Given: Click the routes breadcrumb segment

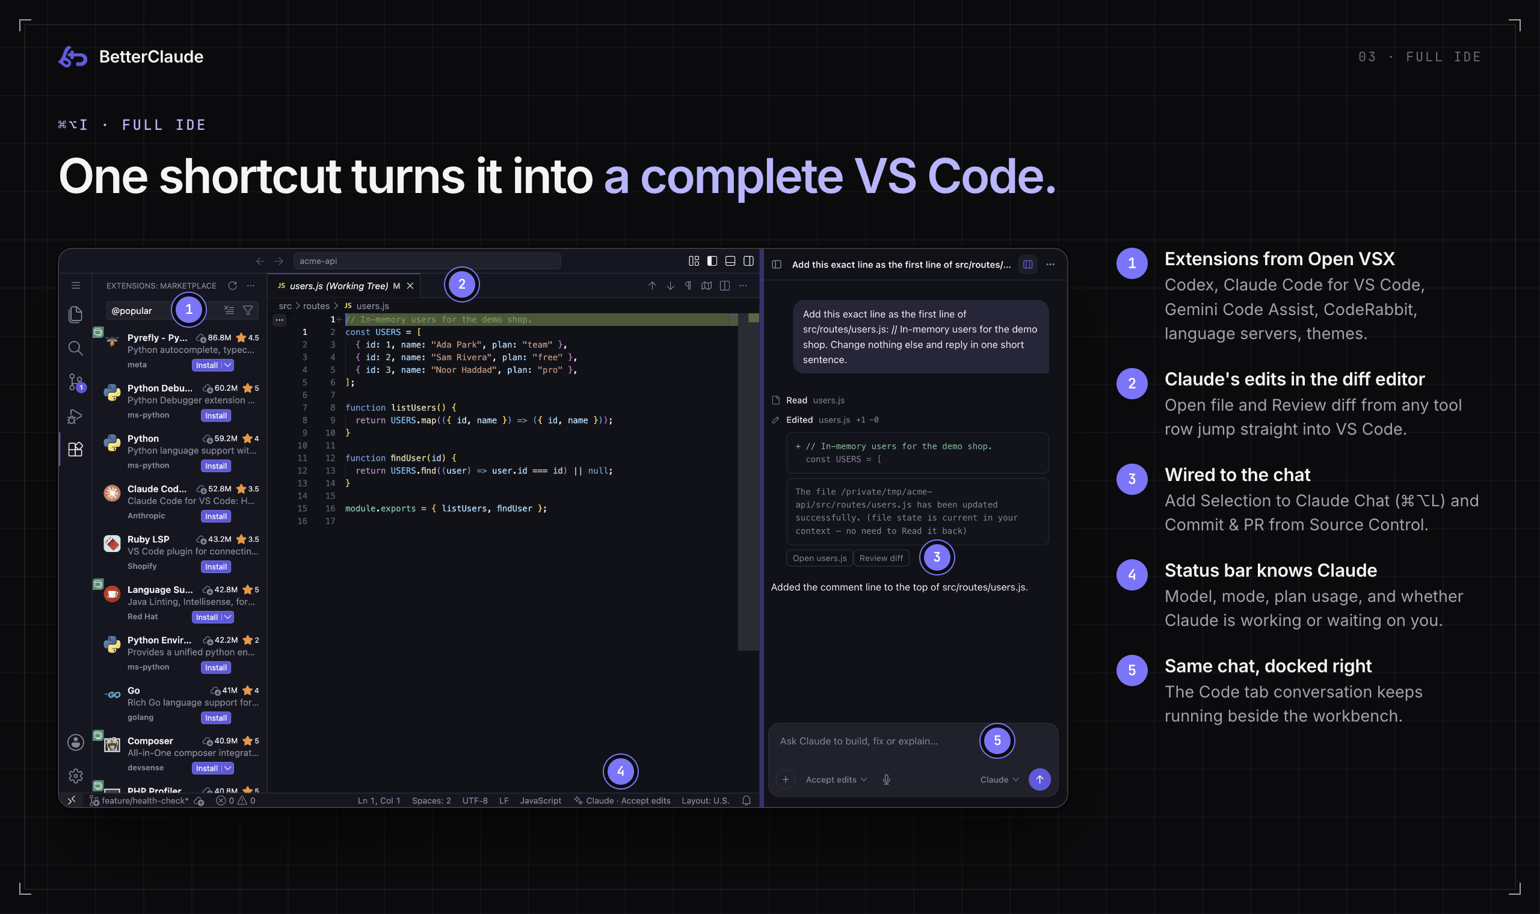Looking at the screenshot, I should click(x=316, y=305).
